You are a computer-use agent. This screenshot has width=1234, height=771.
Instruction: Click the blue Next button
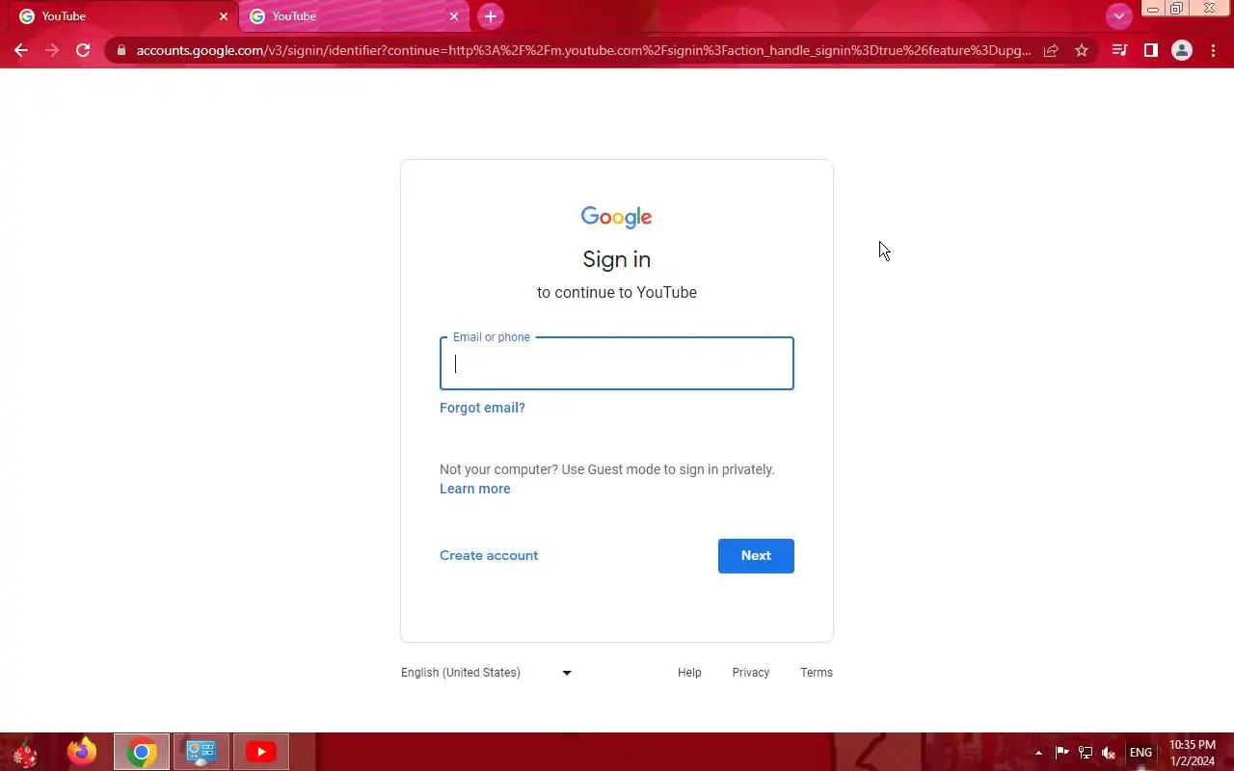[756, 556]
